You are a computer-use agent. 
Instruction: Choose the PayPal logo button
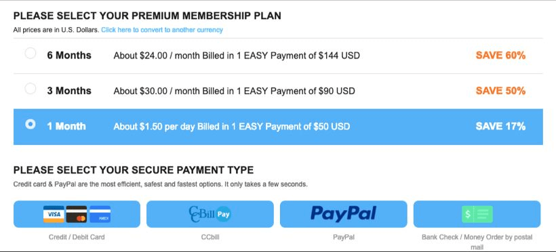coord(343,214)
